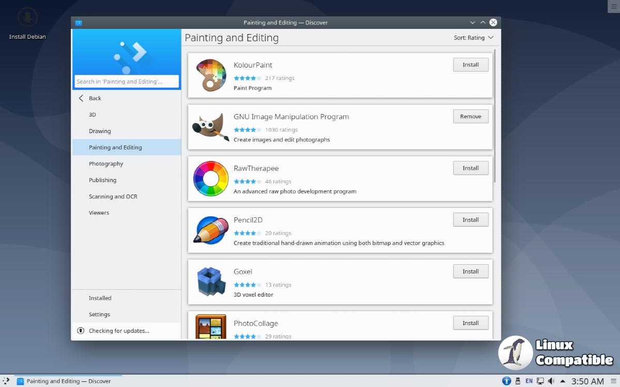Open the Goxel voxel cube icon
The image size is (620, 387).
tap(211, 282)
